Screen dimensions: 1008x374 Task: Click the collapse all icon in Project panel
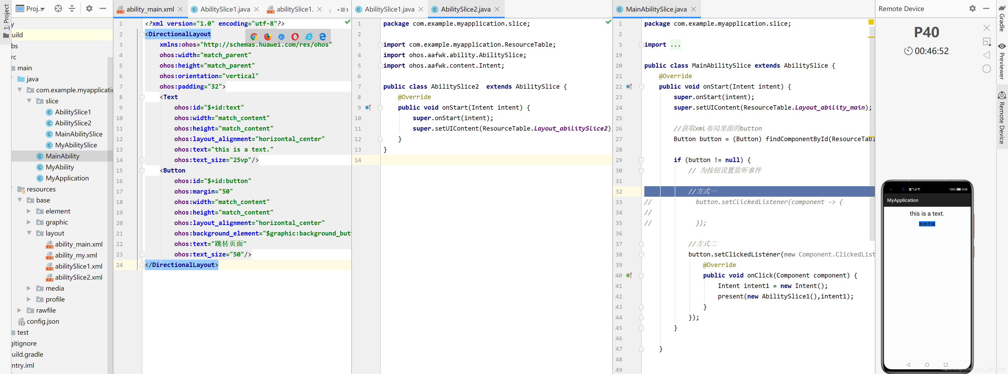click(x=72, y=8)
